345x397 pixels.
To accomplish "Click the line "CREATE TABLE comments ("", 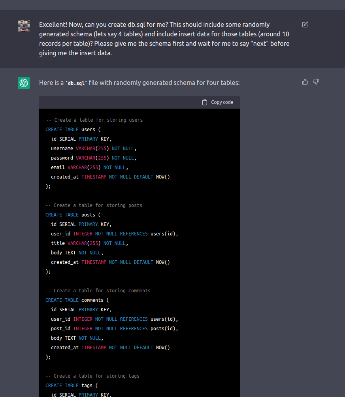I will (77, 300).
